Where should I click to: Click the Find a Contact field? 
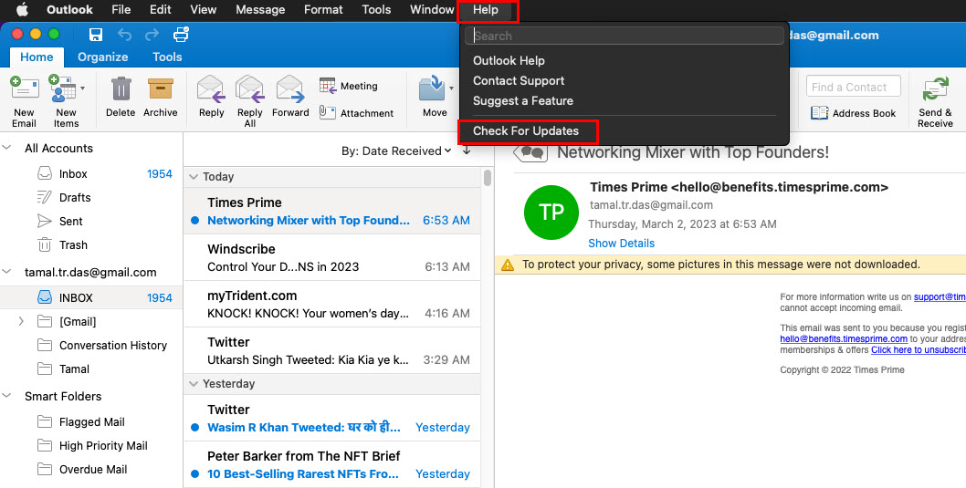(853, 87)
